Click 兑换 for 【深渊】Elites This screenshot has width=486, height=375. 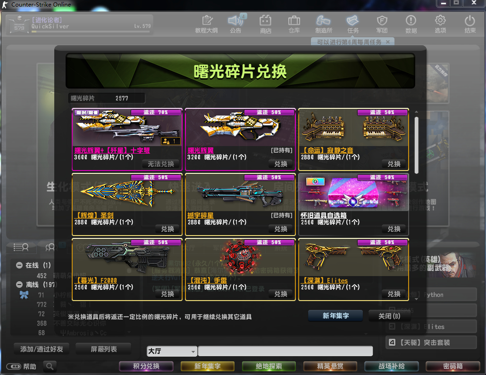point(394,294)
